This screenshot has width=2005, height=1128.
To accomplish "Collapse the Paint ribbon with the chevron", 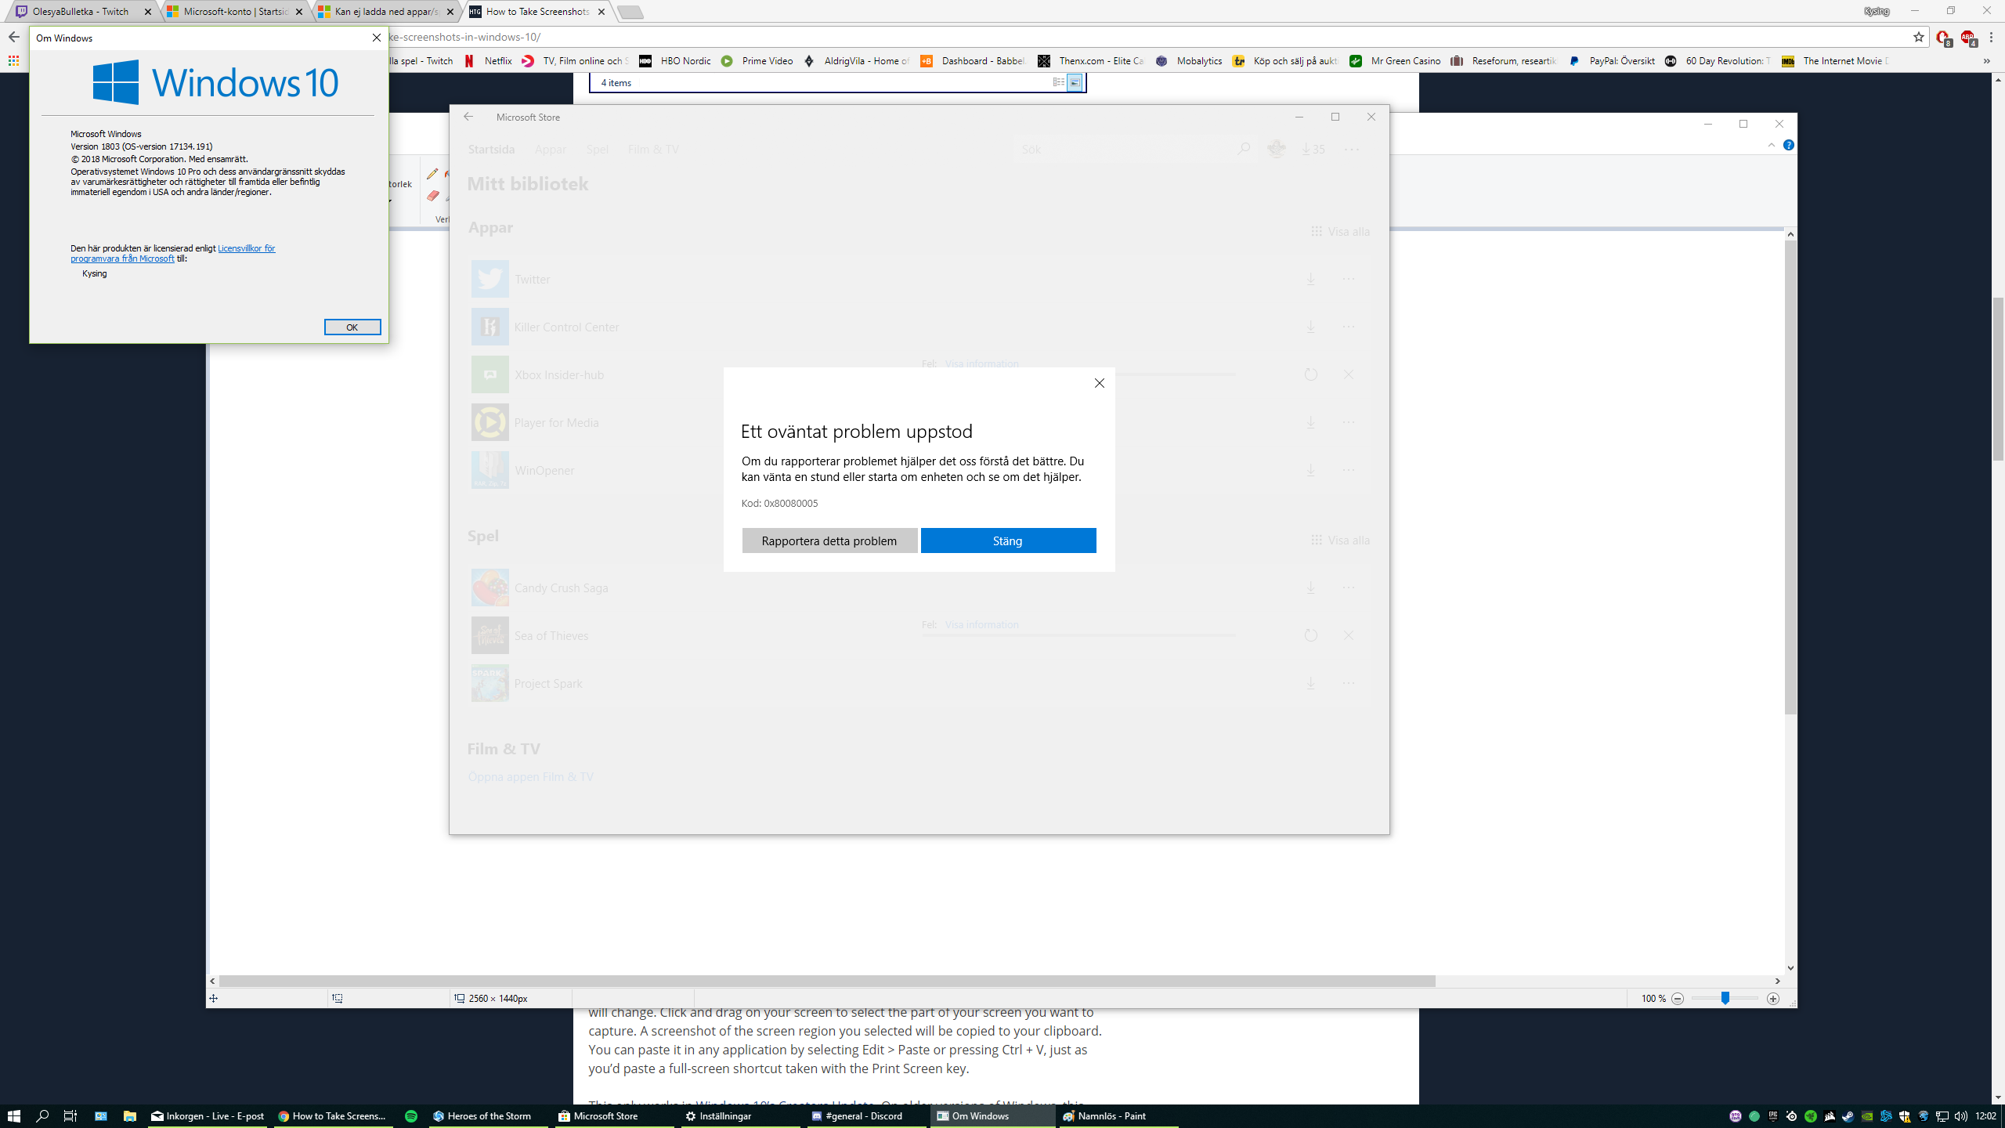I will click(1772, 145).
